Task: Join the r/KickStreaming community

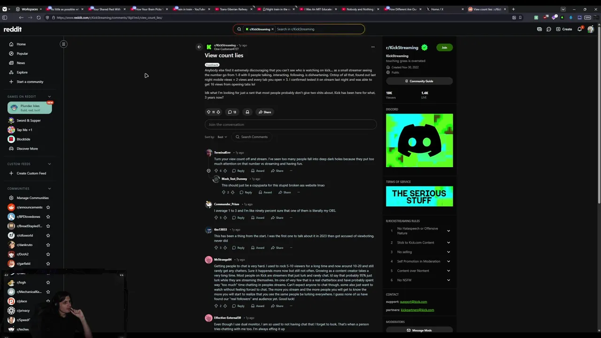Action: [x=444, y=47]
